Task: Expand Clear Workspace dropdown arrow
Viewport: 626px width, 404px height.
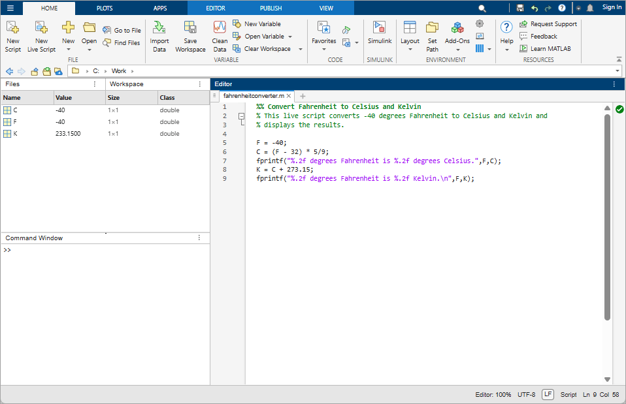Action: [x=300, y=49]
